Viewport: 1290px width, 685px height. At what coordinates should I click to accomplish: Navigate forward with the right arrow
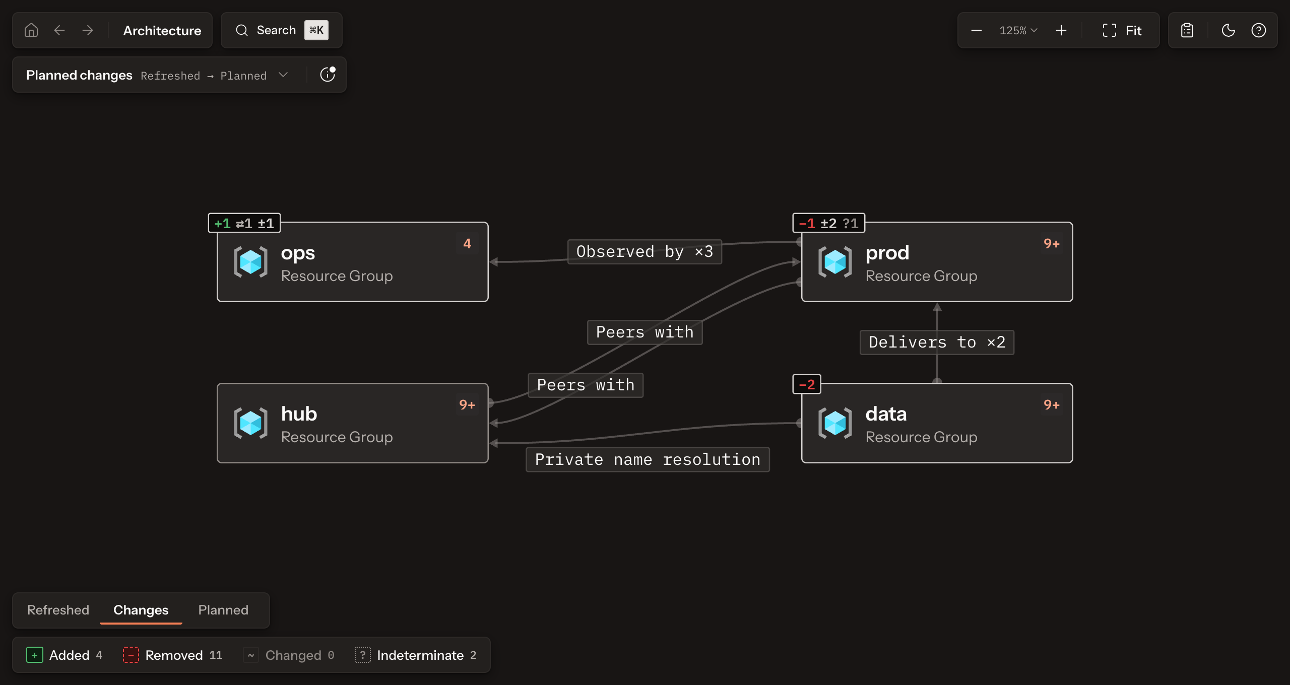[88, 30]
